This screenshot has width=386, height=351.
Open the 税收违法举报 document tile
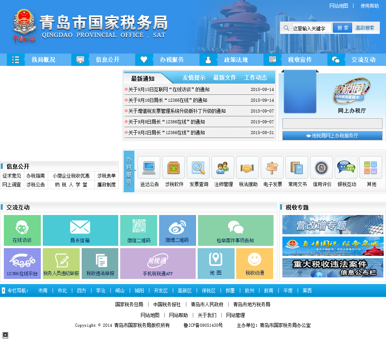point(100,264)
